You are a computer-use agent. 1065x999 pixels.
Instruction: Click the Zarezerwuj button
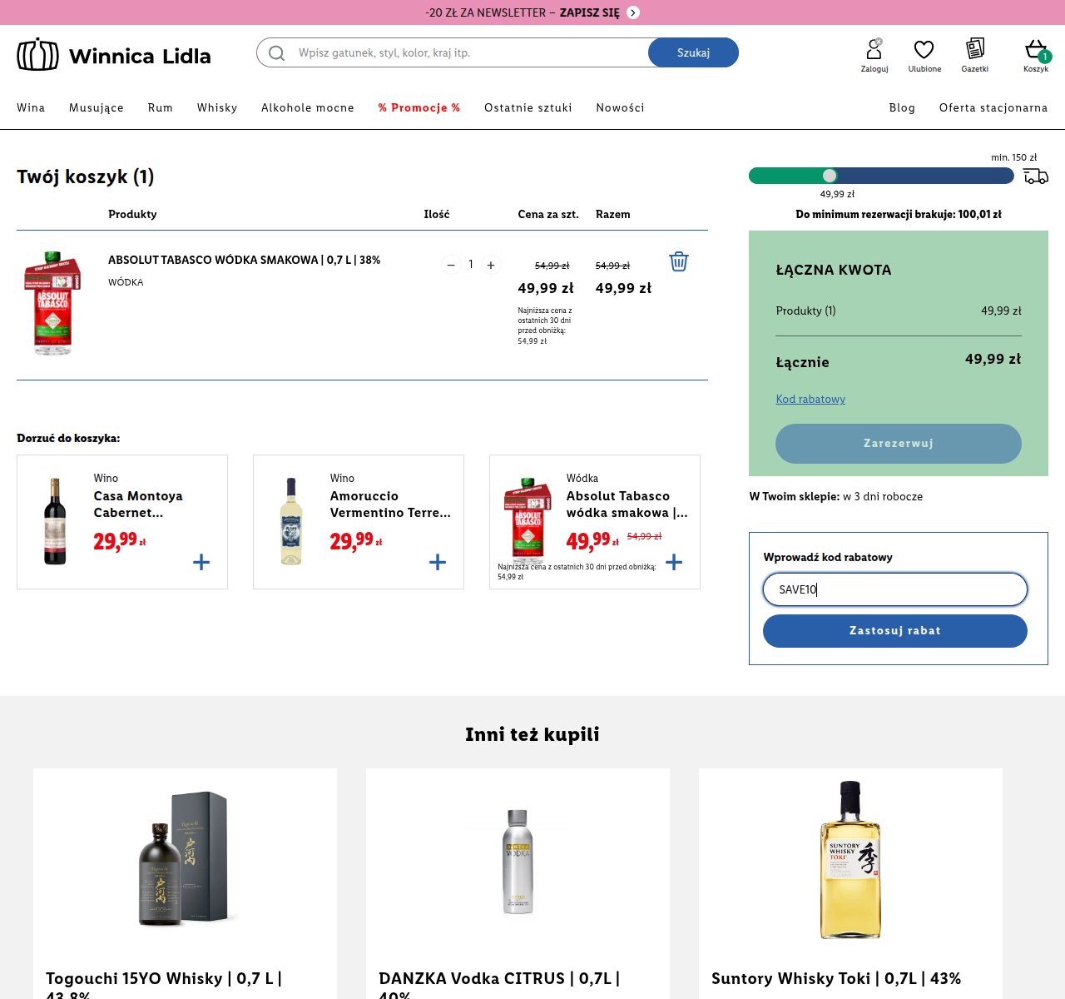(899, 444)
